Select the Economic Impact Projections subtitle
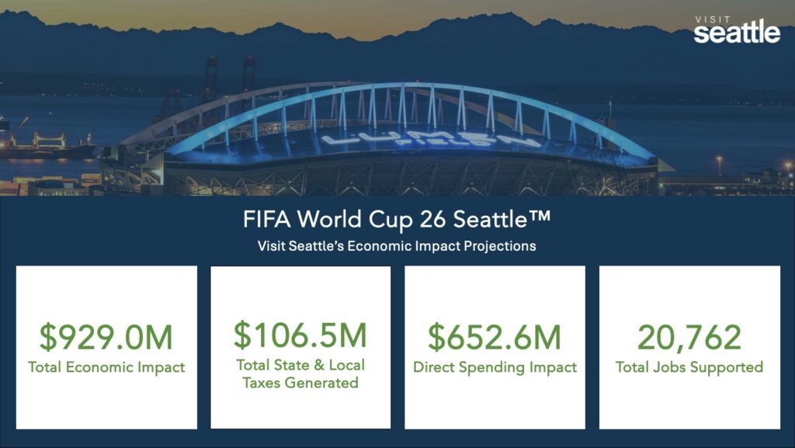This screenshot has width=795, height=448. coord(397,246)
